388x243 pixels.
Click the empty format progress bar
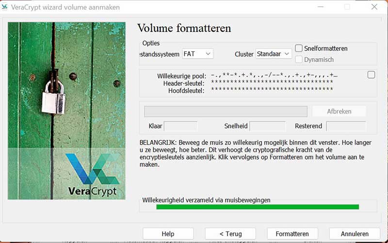coord(226,112)
